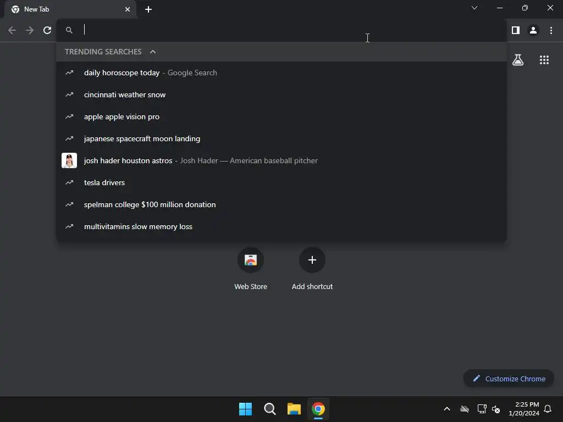Close the New Tab tab
Image resolution: width=563 pixels, height=422 pixels.
pyautogui.click(x=128, y=9)
